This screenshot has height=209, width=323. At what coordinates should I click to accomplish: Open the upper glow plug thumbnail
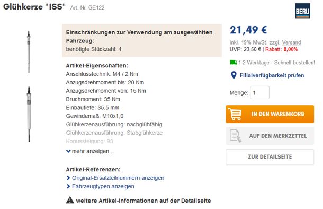click(29, 52)
